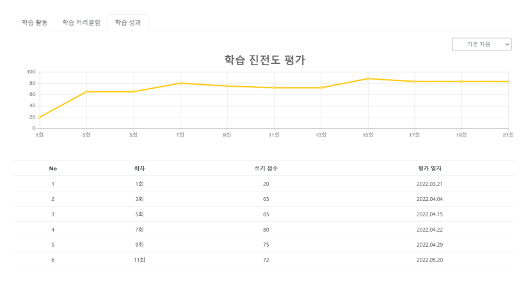Click score 75 in the 9회 row

tap(266, 245)
